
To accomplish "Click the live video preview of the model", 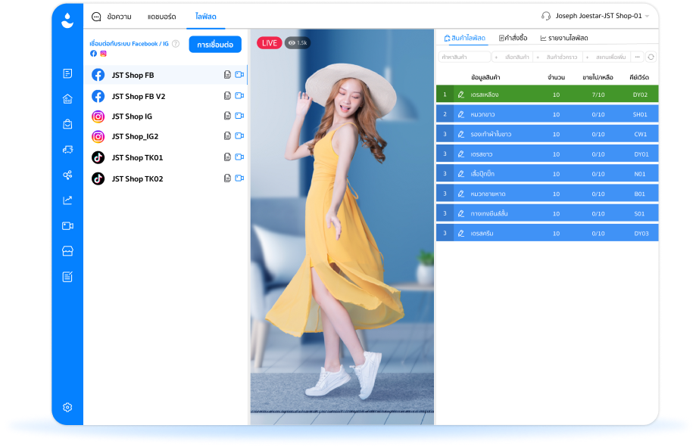I will [342, 227].
